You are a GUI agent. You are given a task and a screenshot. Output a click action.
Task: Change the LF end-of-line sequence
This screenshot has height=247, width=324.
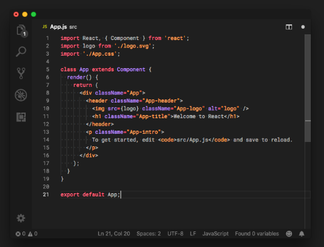[x=193, y=234]
